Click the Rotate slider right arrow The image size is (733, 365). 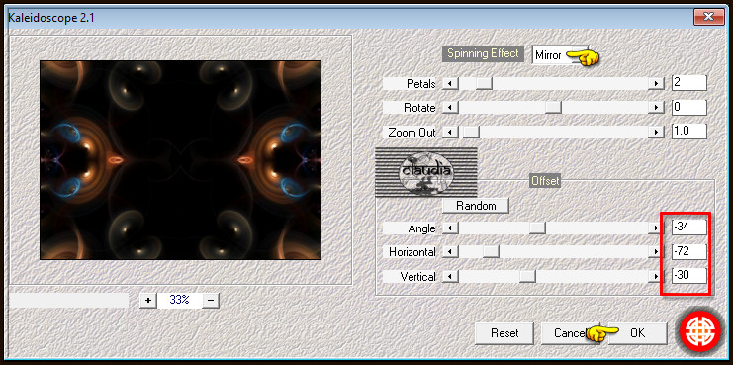(656, 108)
